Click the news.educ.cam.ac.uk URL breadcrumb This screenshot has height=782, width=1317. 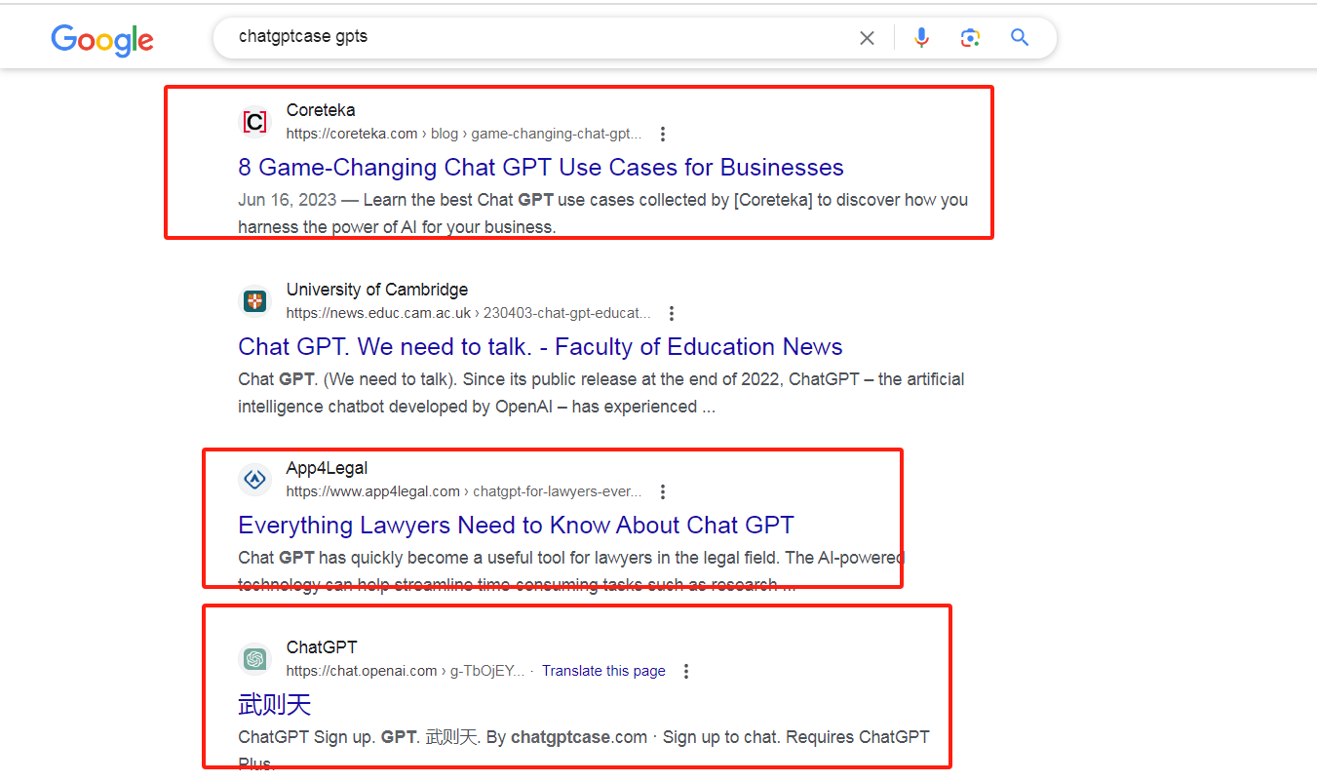coord(468,313)
